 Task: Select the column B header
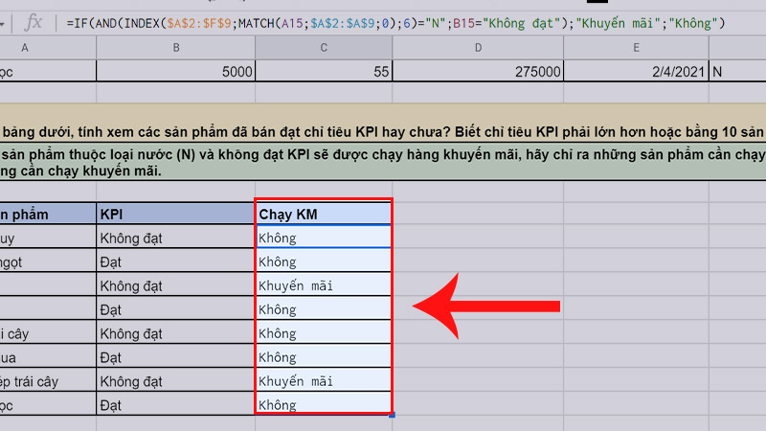coord(176,48)
